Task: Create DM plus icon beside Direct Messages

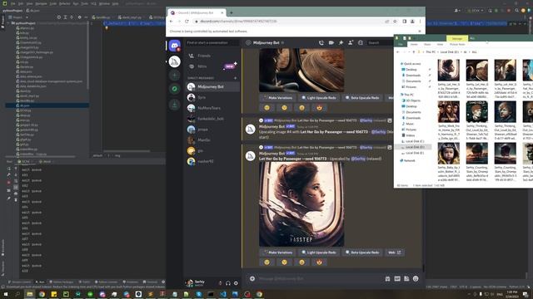Action: 235,78
